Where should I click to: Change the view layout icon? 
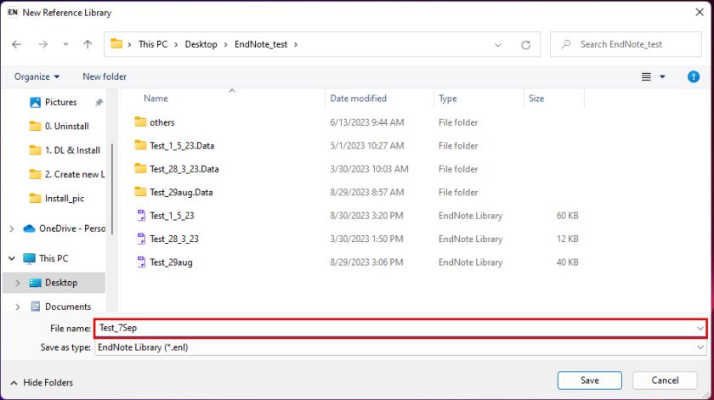[646, 77]
